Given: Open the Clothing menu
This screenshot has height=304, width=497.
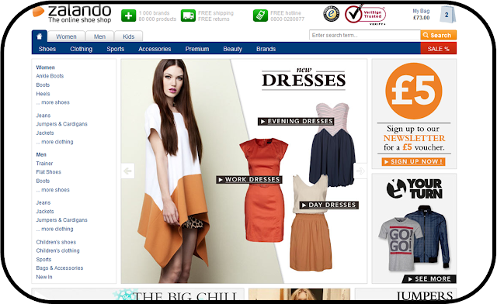Looking at the screenshot, I should click(x=81, y=49).
